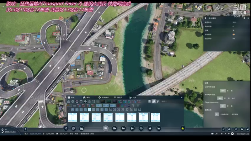The image size is (251, 141).
Task: Switch to the 建筑 tab
Action: coord(87,97)
